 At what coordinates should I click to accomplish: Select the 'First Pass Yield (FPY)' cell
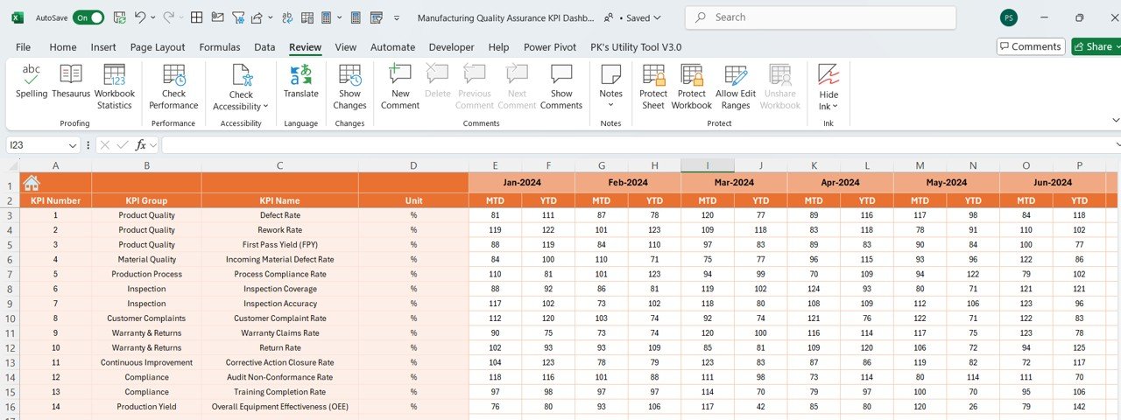[x=279, y=245]
